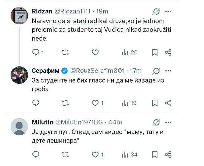Open more options menu on Ridzan's tweet

[168, 12]
